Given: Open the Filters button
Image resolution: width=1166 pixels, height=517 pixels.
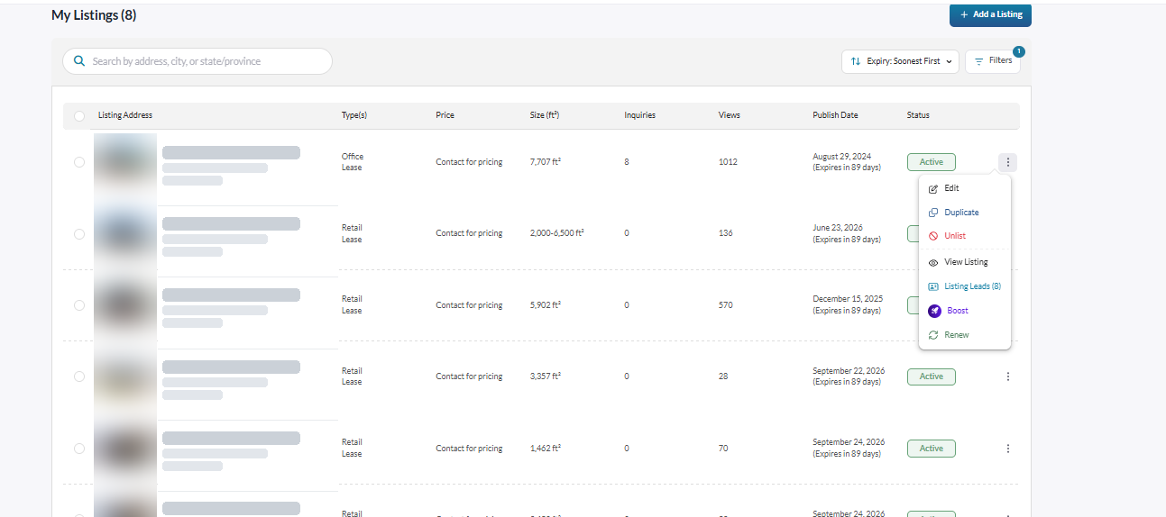Looking at the screenshot, I should 993,61.
